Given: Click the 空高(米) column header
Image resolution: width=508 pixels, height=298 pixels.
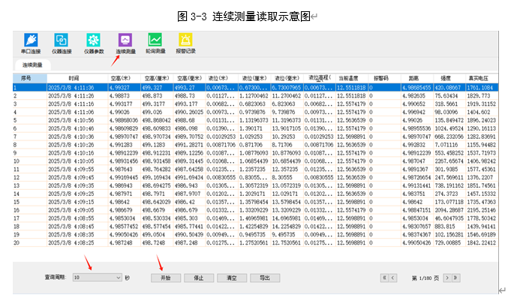Looking at the screenshot, I should click(x=124, y=78).
